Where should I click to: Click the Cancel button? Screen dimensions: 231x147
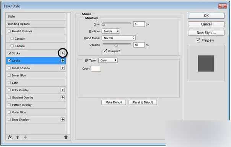point(206,24)
